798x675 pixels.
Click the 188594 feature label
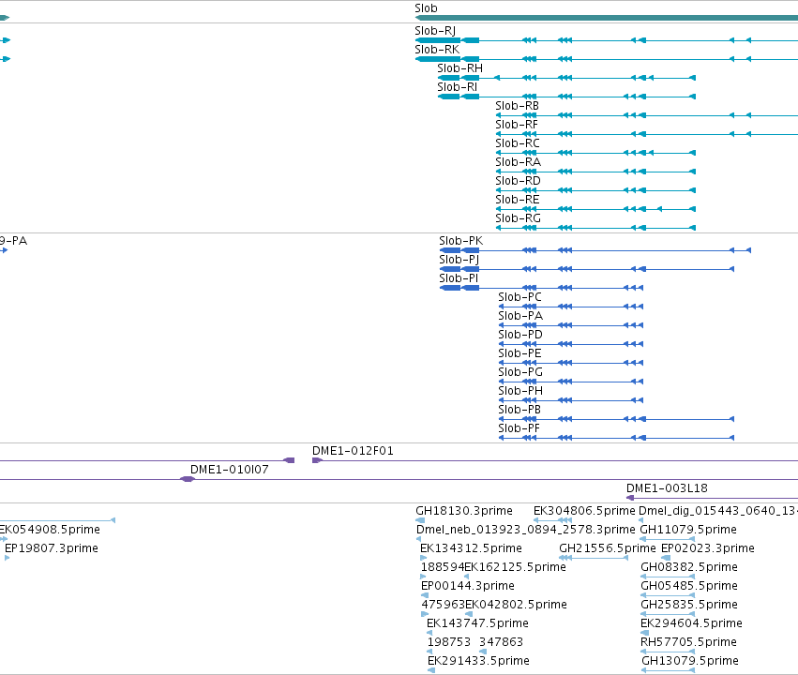(x=443, y=567)
